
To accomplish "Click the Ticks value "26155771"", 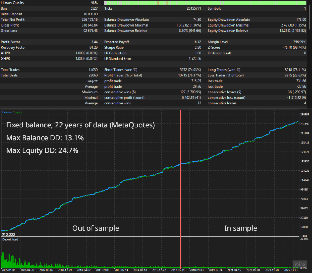I will (x=194, y=8).
